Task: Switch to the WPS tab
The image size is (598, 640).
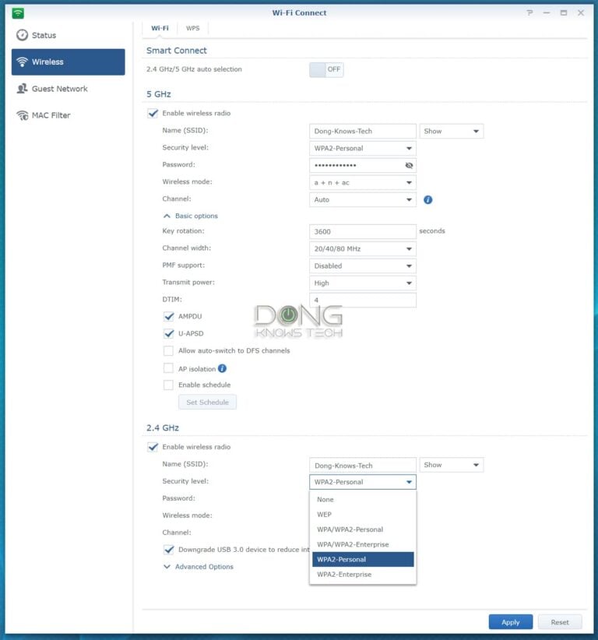Action: [x=192, y=28]
